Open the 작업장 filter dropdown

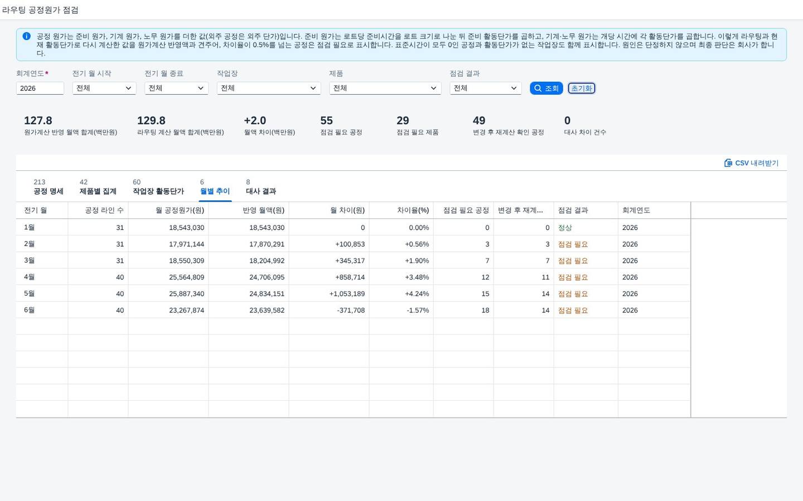[269, 88]
